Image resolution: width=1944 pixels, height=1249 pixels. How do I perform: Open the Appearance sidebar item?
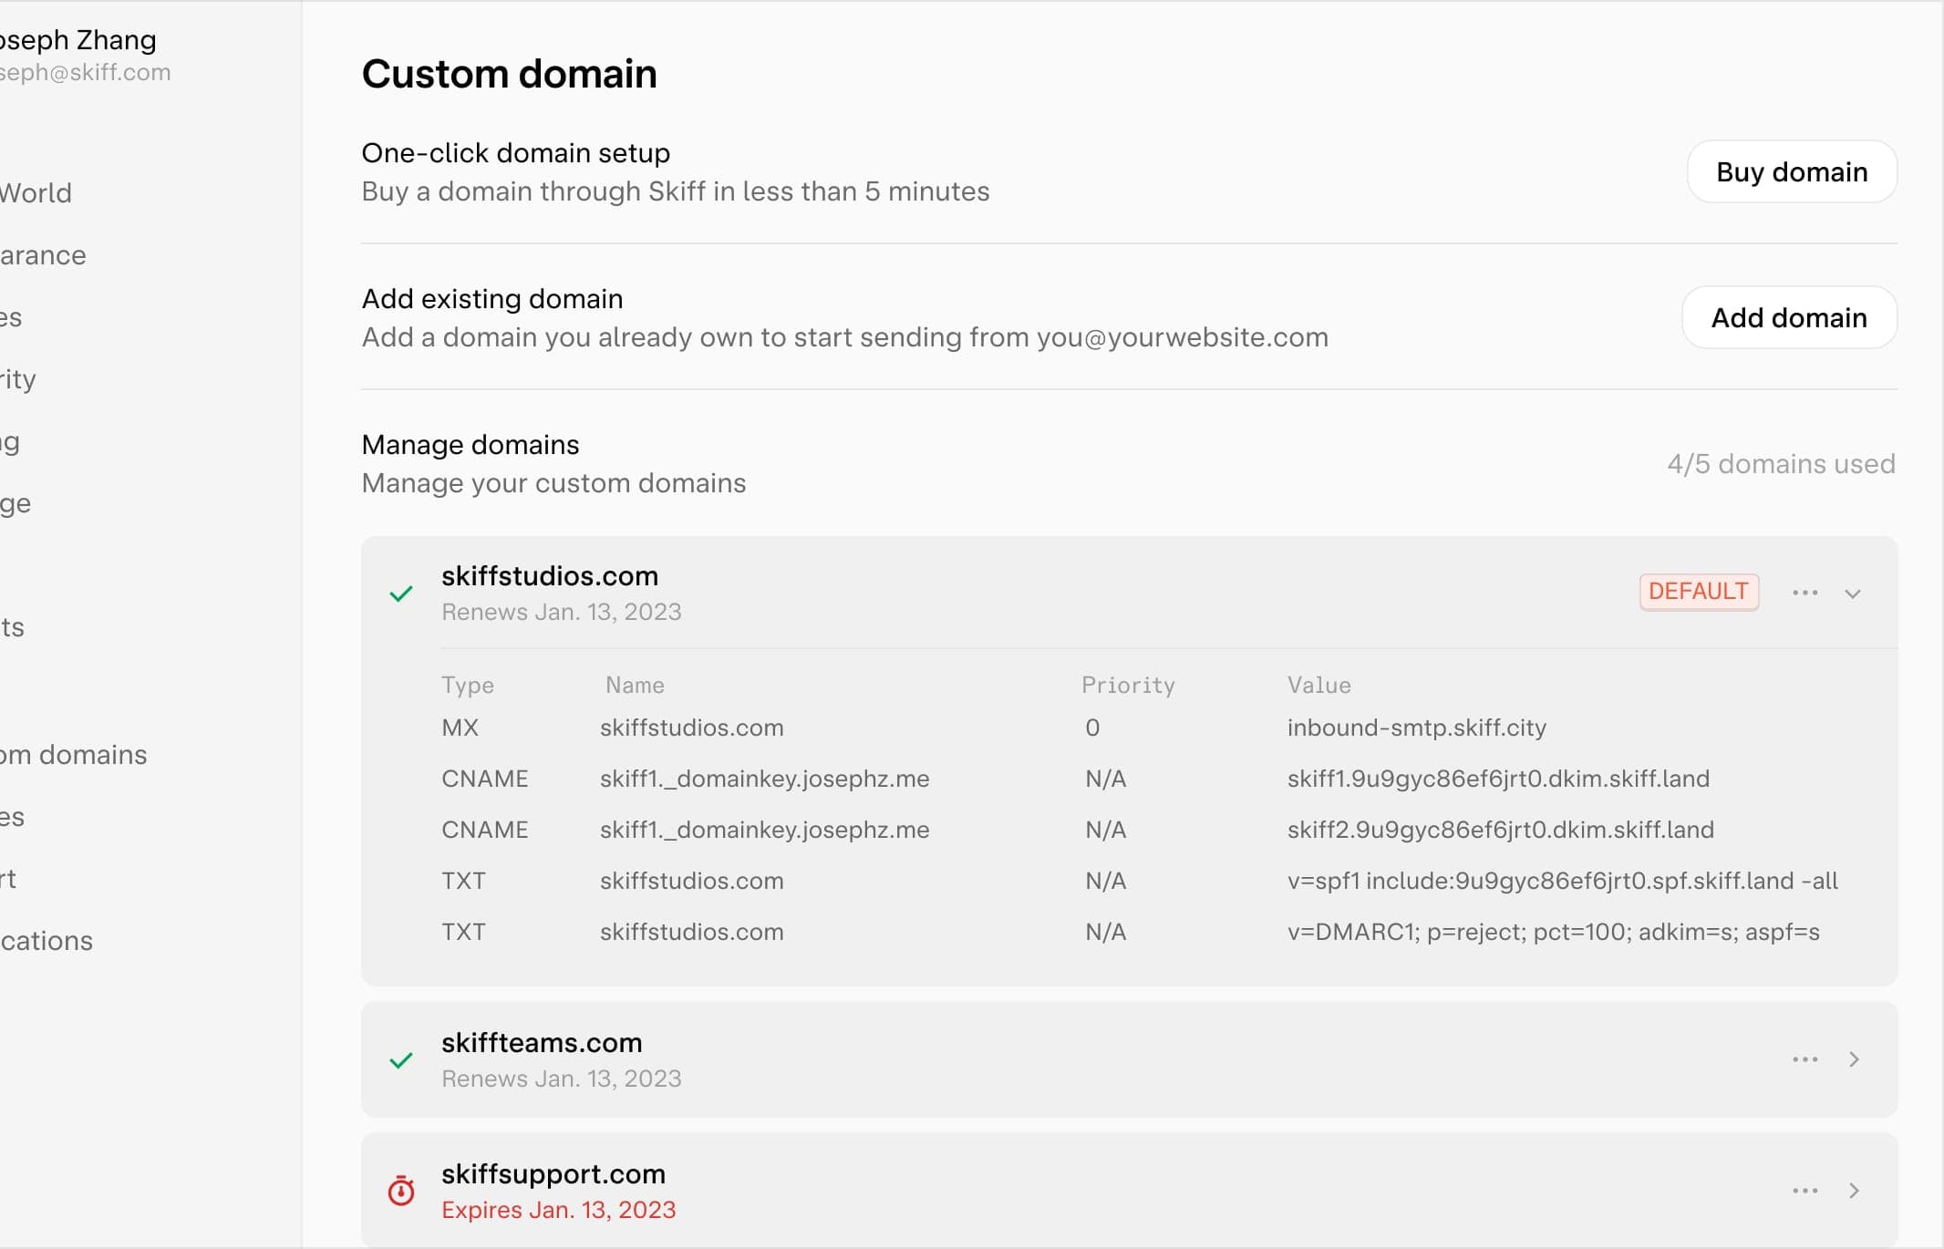point(43,255)
